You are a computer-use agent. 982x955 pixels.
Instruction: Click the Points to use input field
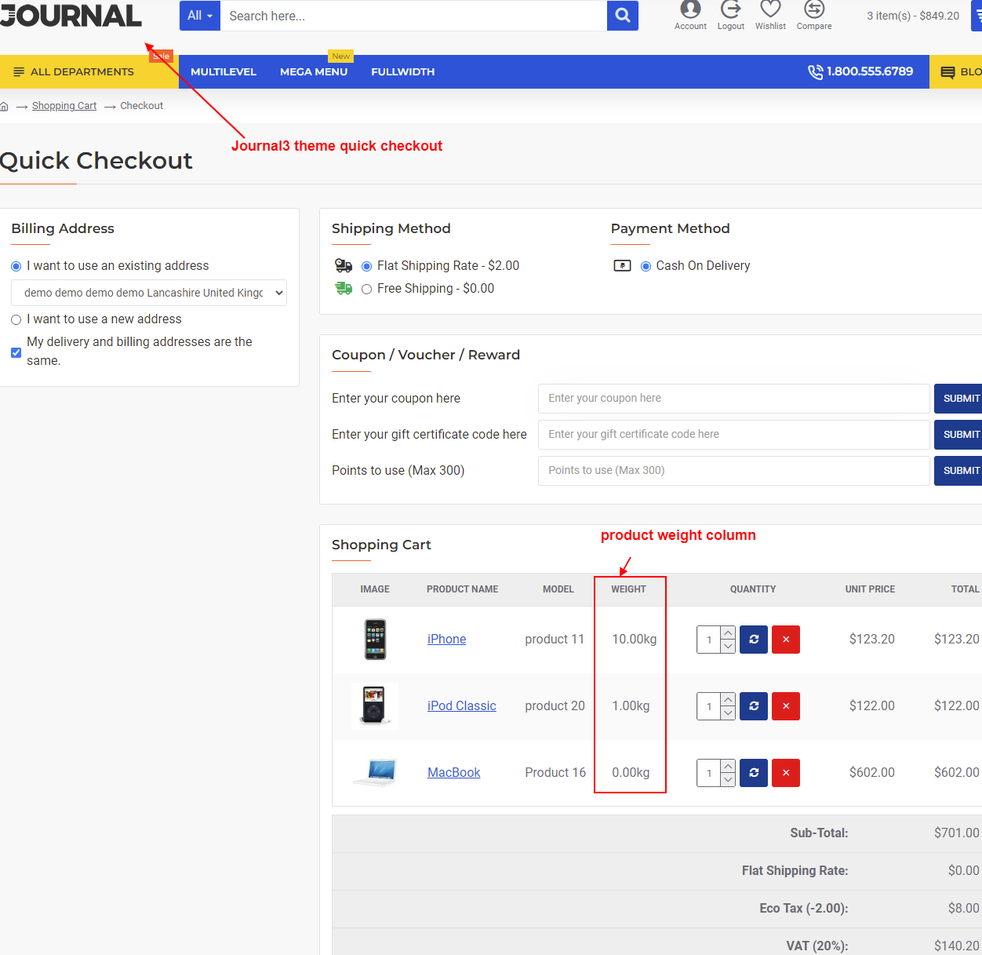(x=734, y=471)
